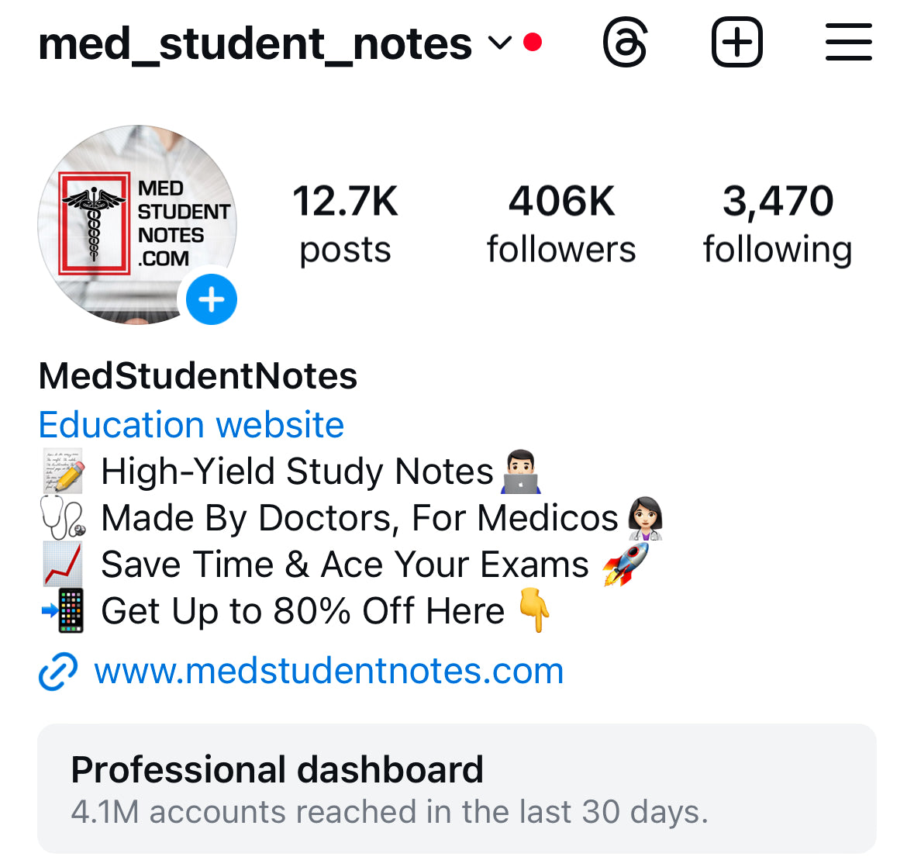Tap the 'Get Up to 80% Off Here' line
Viewport: 914px width, 867px height.
pos(302,611)
